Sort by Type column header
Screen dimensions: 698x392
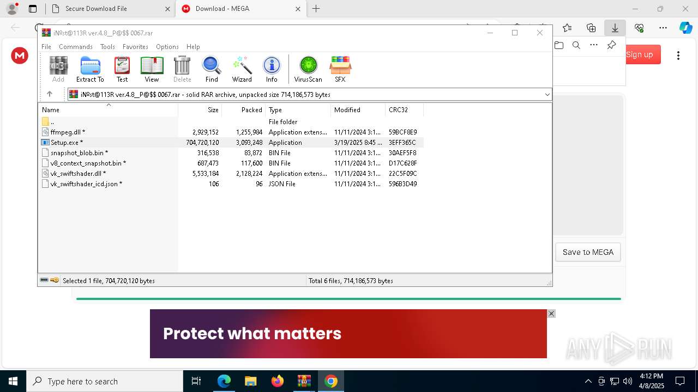click(298, 110)
